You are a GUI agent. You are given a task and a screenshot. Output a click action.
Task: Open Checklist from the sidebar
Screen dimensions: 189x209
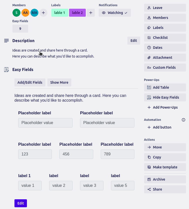click(165, 38)
